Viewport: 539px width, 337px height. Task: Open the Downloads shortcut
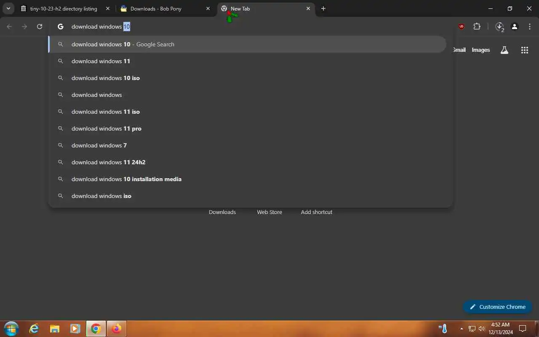[x=222, y=212]
